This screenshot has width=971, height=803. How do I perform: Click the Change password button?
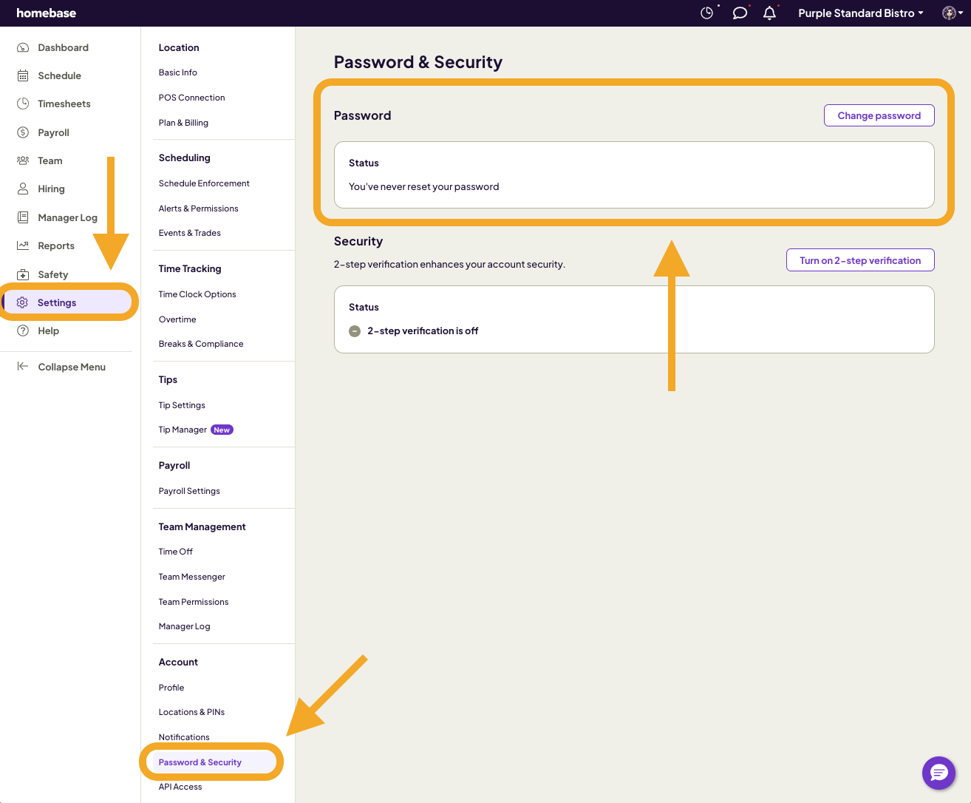(879, 115)
